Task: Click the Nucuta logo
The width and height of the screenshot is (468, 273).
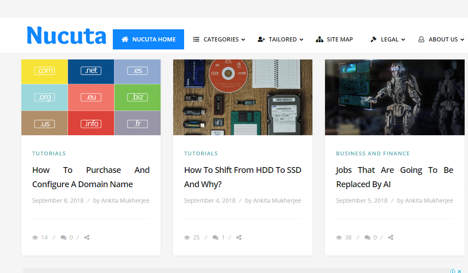Action: tap(66, 36)
